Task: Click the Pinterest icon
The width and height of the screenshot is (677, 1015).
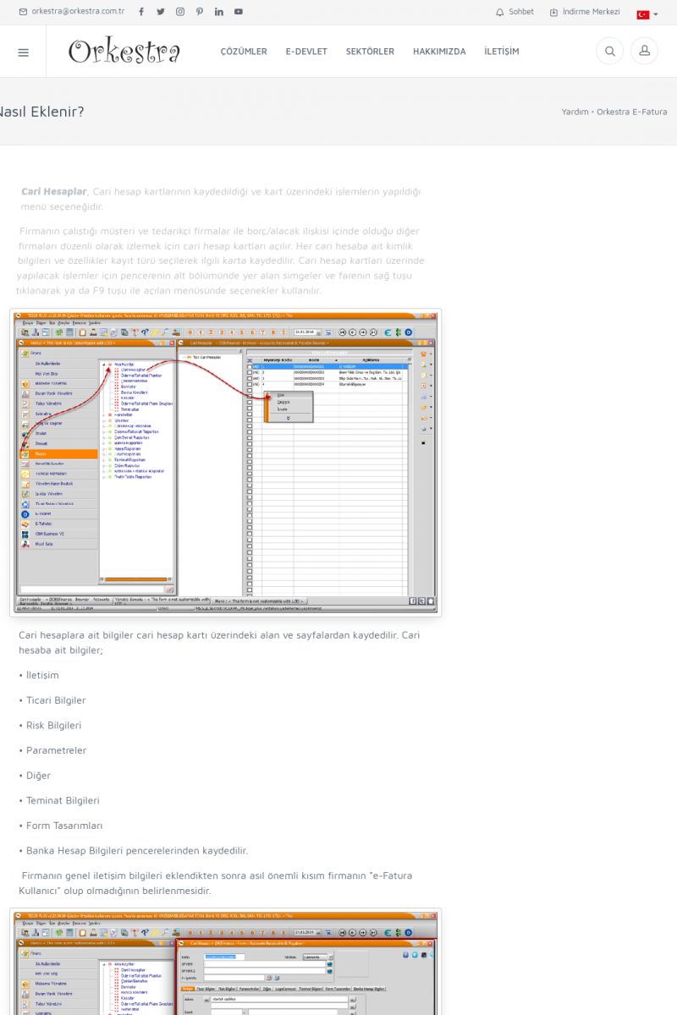Action: (x=200, y=12)
